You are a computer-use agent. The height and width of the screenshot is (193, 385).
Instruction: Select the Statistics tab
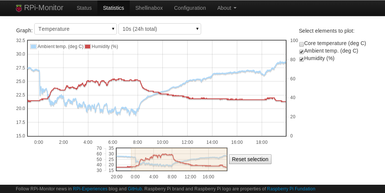click(114, 8)
